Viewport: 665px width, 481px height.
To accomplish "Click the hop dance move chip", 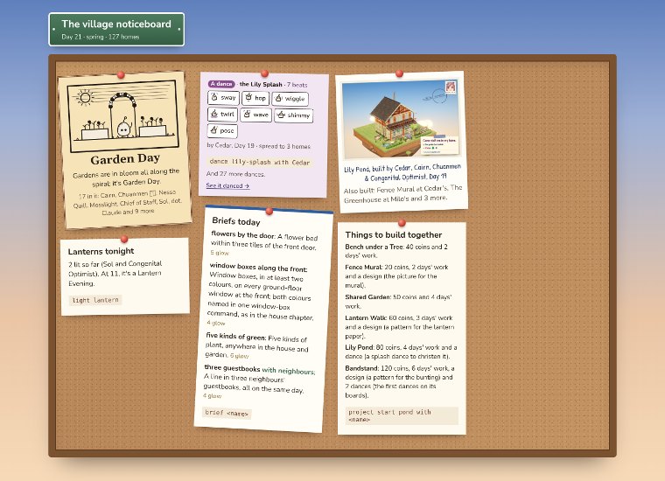I will (255, 98).
